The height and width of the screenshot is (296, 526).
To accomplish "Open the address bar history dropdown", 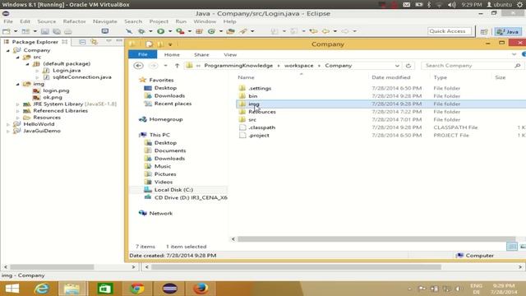I will coord(397,66).
